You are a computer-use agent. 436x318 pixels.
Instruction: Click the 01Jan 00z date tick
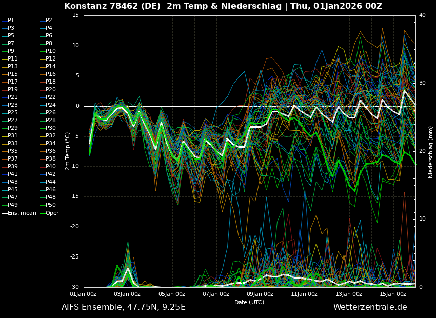click(83, 294)
